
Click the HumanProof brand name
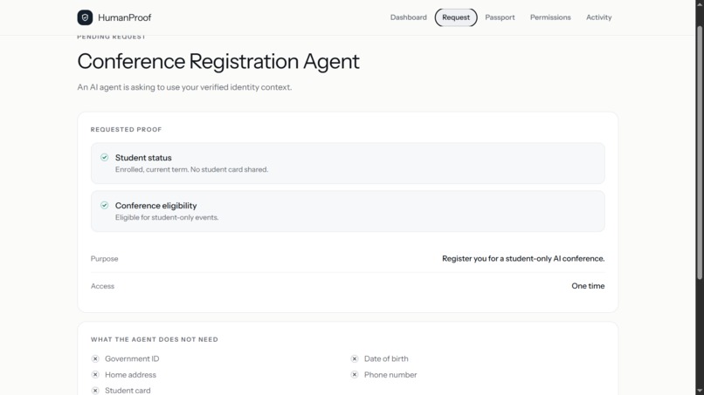pyautogui.click(x=124, y=17)
